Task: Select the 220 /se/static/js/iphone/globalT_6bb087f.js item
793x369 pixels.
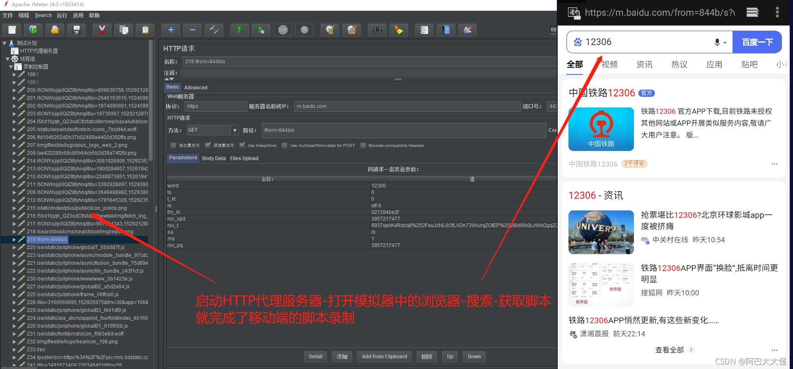Action: click(75, 247)
